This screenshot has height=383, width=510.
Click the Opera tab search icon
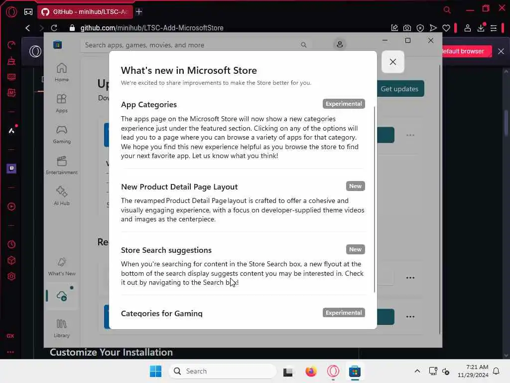coord(447,10)
